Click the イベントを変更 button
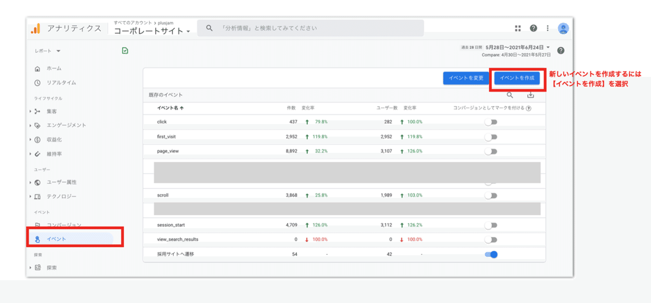Screen dimensions: 651x303 (467, 78)
